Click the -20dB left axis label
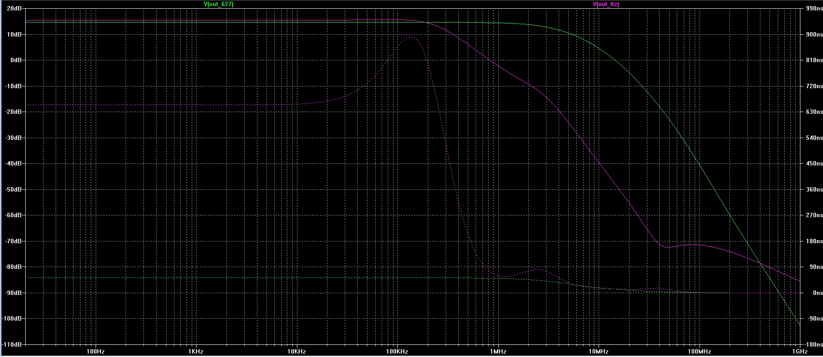 [x=13, y=112]
